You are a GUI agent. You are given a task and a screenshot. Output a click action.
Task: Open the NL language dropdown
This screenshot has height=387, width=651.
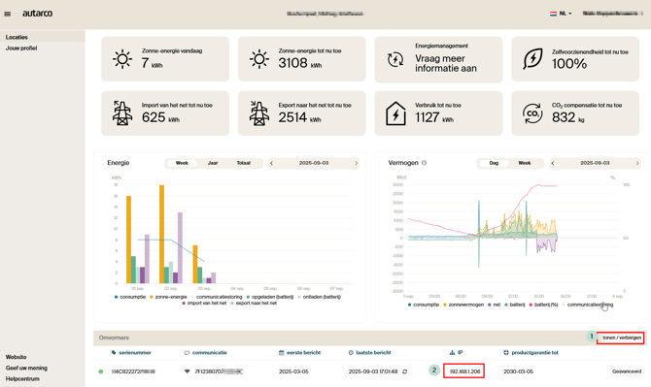pos(561,14)
